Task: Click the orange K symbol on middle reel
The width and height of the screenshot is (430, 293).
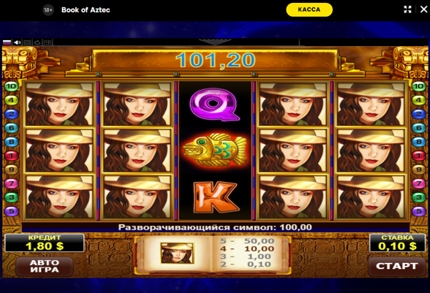Action: point(215,197)
